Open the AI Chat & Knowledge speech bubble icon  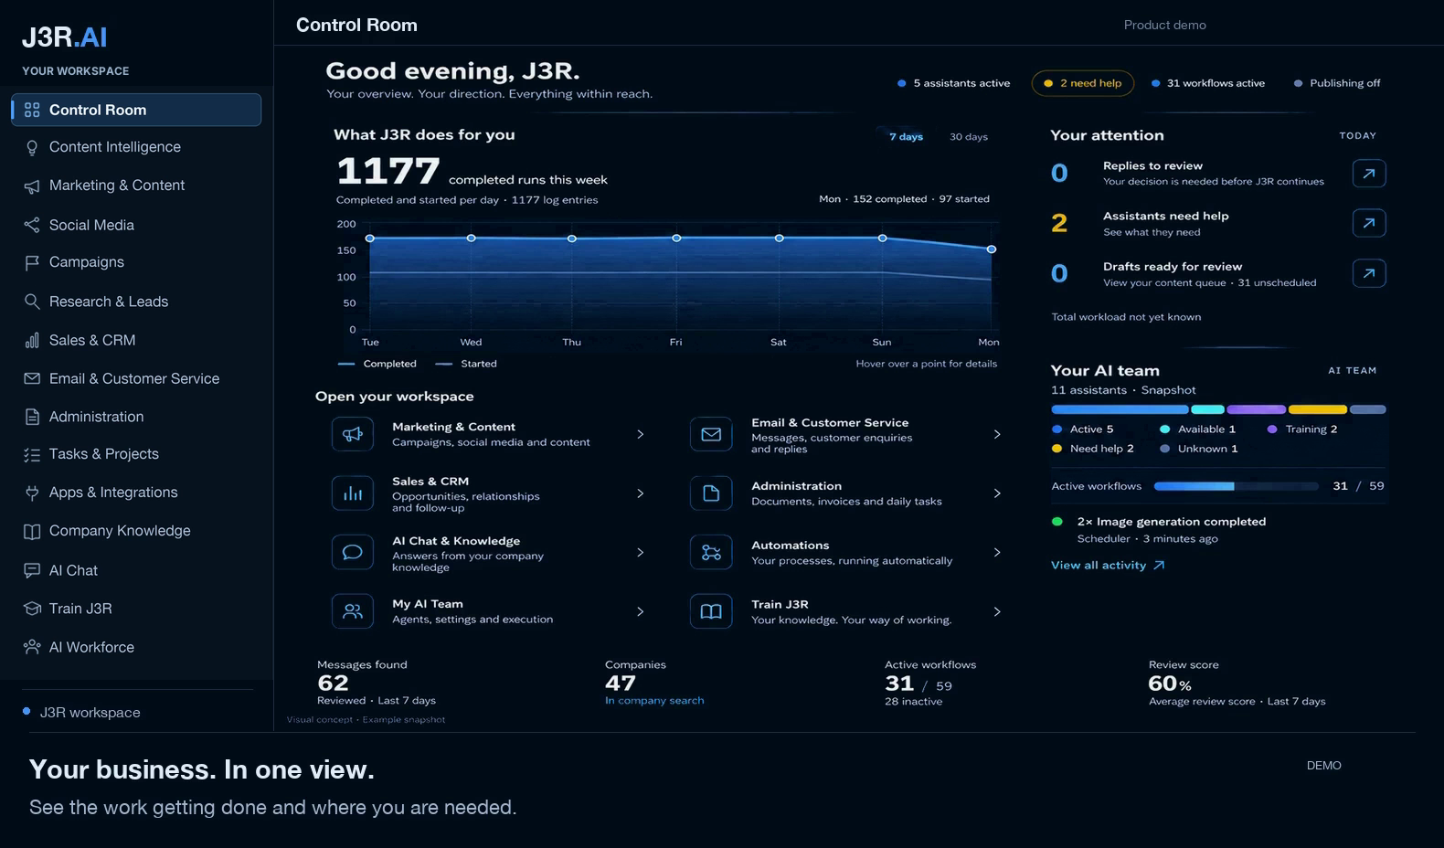(352, 552)
